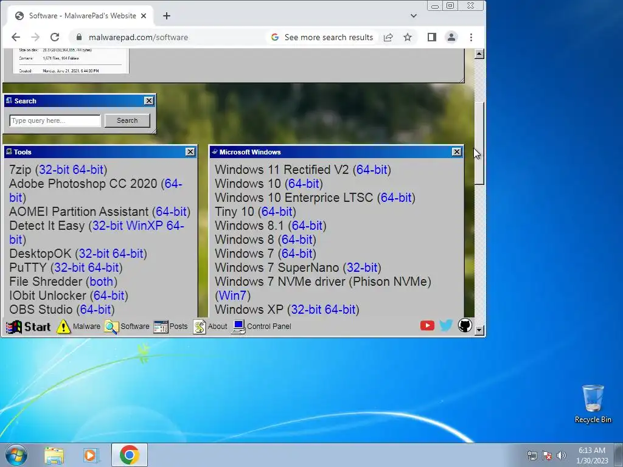This screenshot has height=467, width=623.
Task: Click the Start button on MalwarePad's site
Action: (x=28, y=327)
